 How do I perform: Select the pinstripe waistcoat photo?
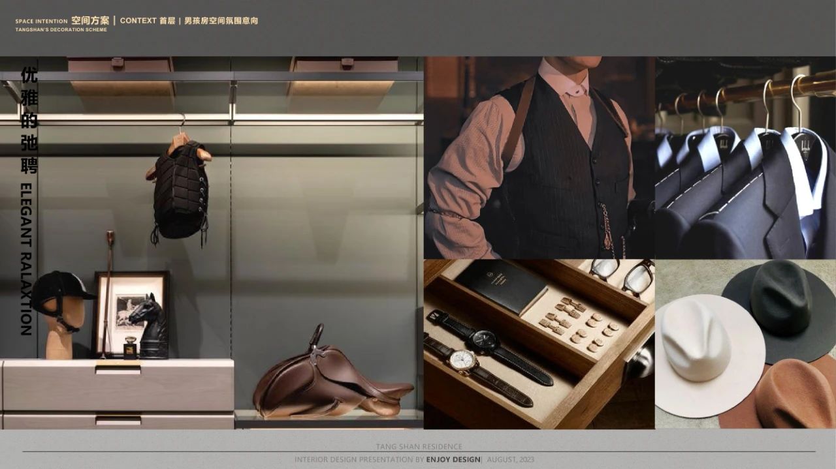click(x=539, y=157)
